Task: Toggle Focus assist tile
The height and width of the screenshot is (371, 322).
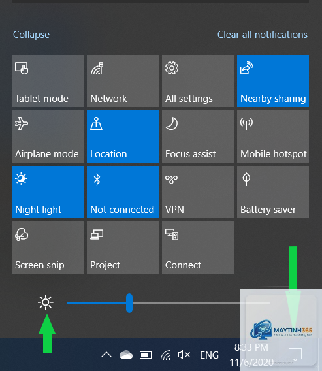Action: pos(198,137)
